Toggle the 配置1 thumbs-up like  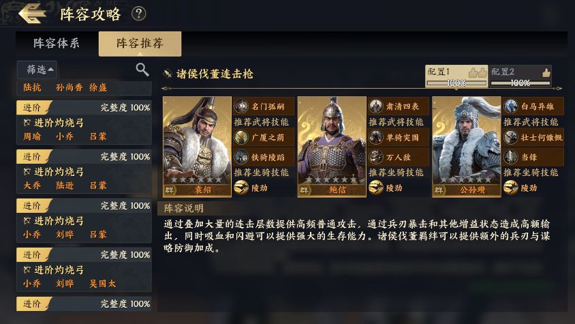pos(478,72)
